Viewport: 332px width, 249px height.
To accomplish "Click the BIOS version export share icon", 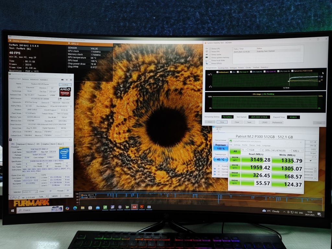I will [x=60, y=99].
